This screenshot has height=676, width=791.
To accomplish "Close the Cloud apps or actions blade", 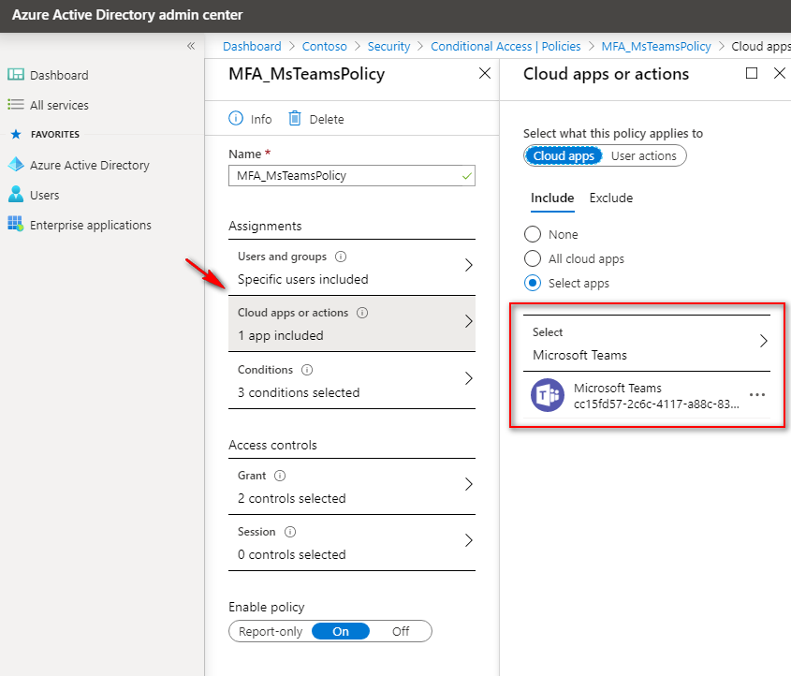I will pos(780,74).
